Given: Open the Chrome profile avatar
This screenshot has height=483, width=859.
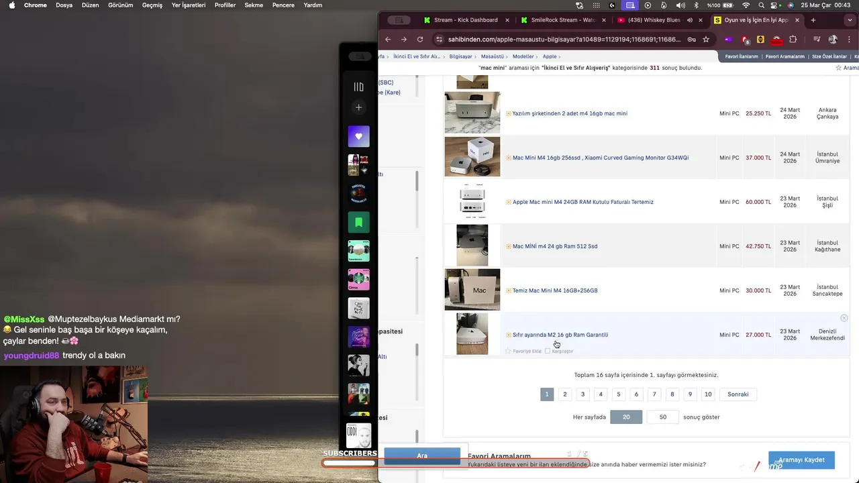Looking at the screenshot, I should tap(833, 39).
